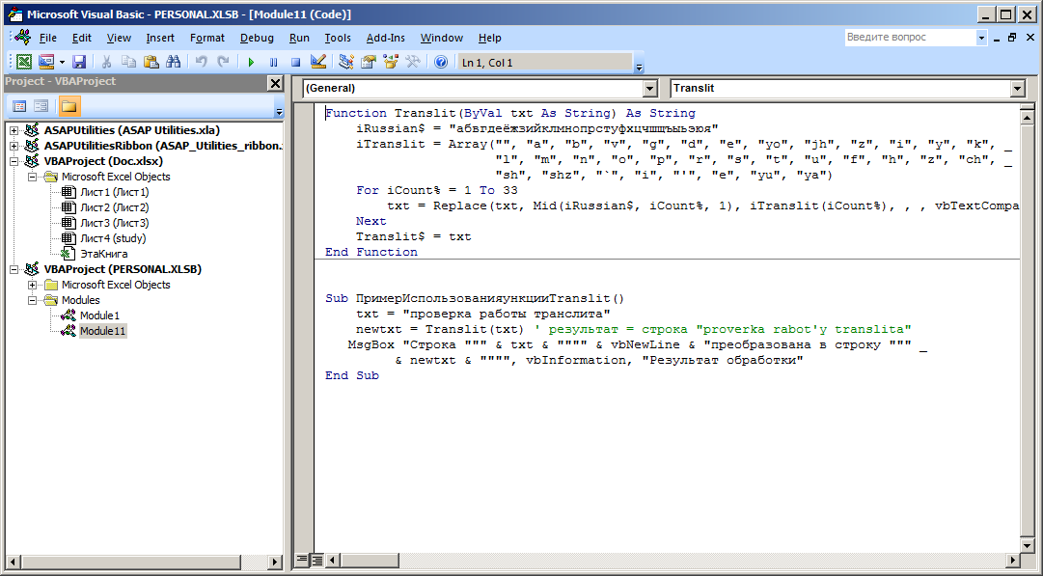This screenshot has height=576, width=1043.
Task: Toggle Folders view in Project panel
Action: (69, 106)
